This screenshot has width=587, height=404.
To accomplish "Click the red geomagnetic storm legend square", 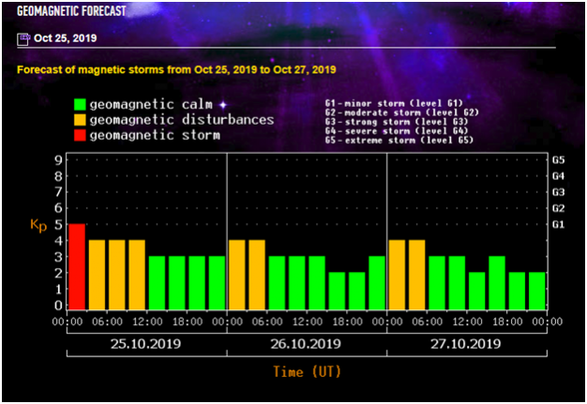I will (80, 135).
